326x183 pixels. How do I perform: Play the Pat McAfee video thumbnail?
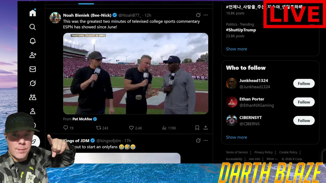point(135,73)
